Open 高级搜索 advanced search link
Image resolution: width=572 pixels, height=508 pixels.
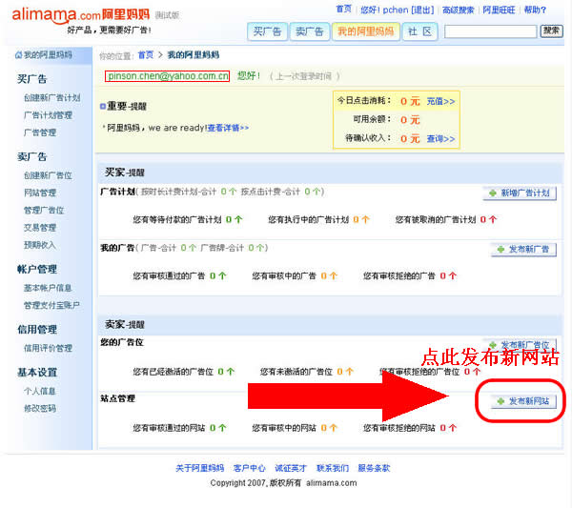click(x=459, y=10)
